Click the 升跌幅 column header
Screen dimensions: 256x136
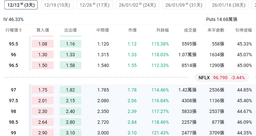tap(162, 30)
